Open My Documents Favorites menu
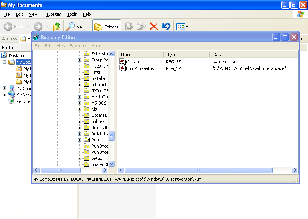The height and width of the screenshot is (219, 308). coord(52,14)
